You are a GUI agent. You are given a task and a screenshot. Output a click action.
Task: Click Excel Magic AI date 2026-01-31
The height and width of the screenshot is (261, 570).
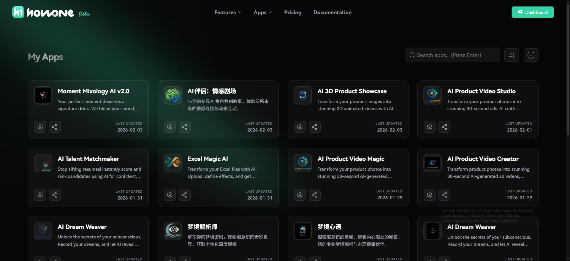point(260,198)
